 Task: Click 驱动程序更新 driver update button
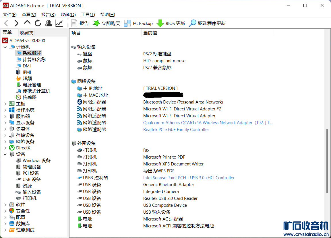point(207,23)
